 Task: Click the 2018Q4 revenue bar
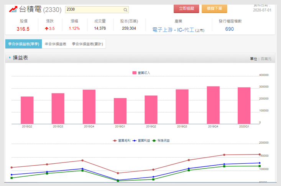click(89, 107)
